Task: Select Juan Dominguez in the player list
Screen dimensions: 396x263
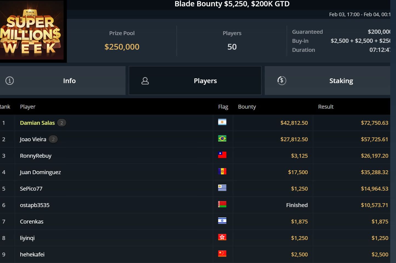Action: pyautogui.click(x=40, y=172)
